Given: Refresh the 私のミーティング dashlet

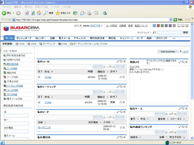Looking at the screenshot, I should point(121,87).
